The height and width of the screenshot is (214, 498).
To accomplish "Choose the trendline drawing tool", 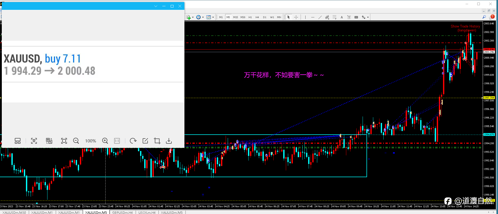I will (x=320, y=17).
